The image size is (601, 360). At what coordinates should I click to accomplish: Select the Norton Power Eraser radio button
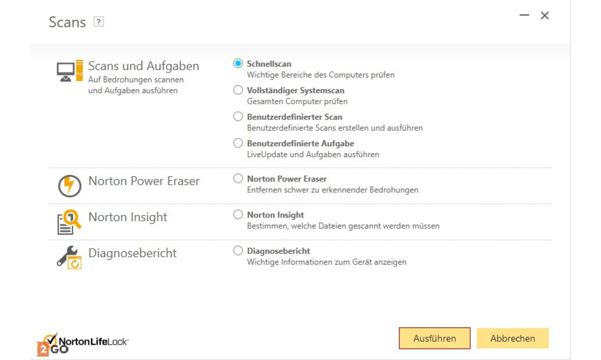(238, 179)
